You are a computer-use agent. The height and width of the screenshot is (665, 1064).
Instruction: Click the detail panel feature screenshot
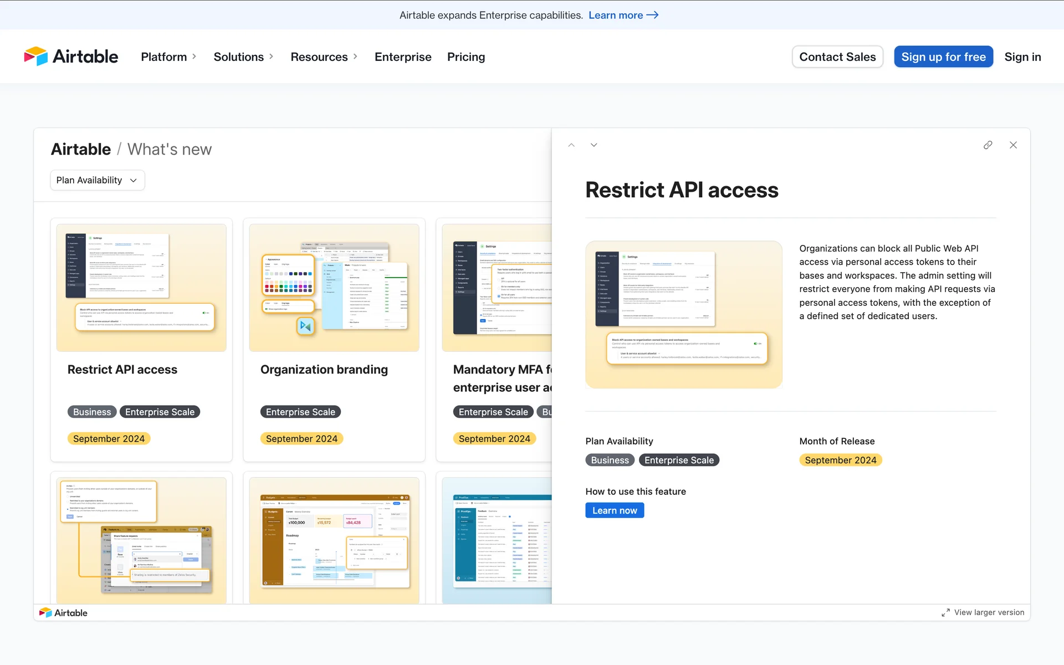[683, 314]
